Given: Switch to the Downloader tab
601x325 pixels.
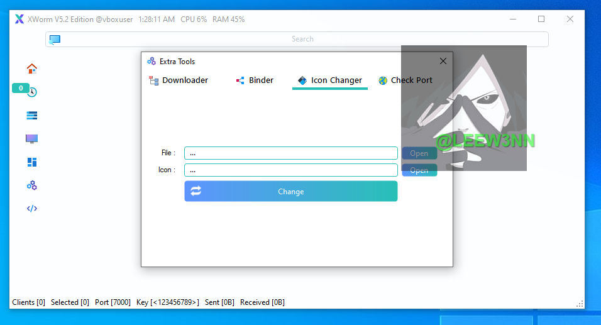Looking at the screenshot, I should point(179,80).
